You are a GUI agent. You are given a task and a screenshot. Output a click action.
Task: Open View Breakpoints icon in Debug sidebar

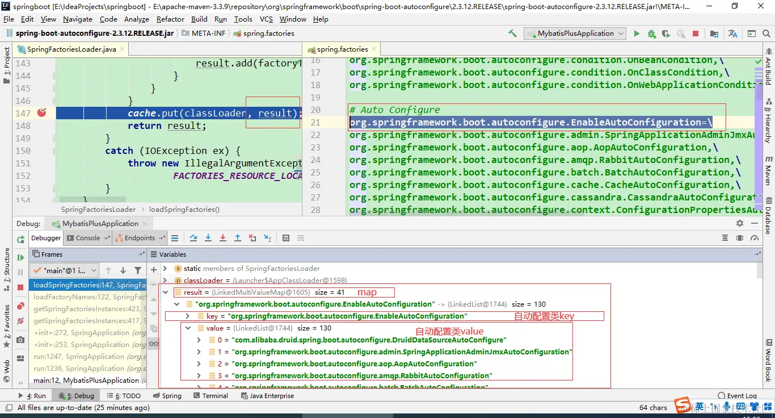pos(20,306)
